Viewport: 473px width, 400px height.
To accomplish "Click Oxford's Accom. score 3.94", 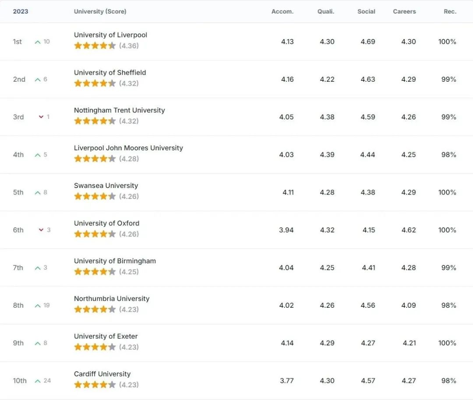I will (286, 230).
